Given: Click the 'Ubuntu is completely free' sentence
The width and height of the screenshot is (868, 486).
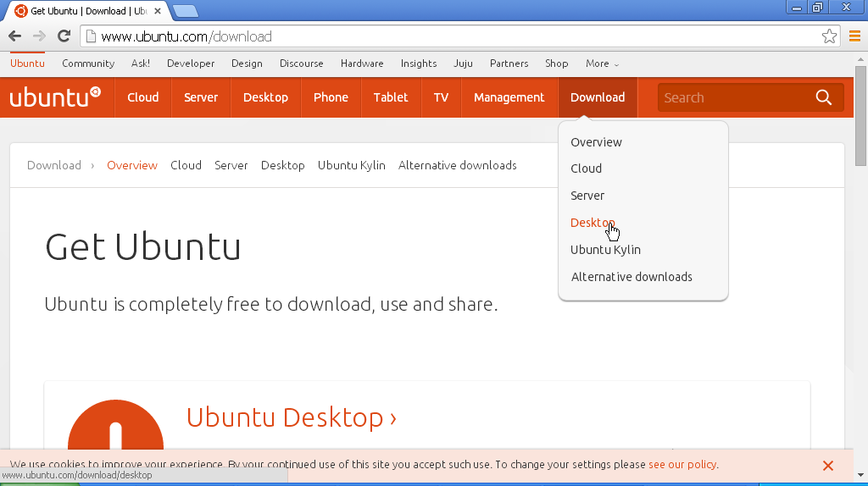Looking at the screenshot, I should 271,305.
